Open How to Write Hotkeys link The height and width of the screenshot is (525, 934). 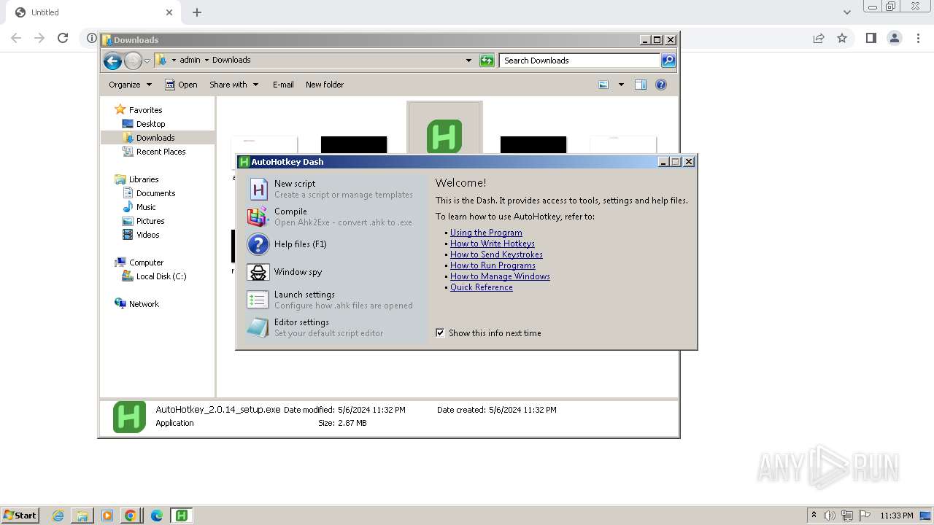click(x=493, y=244)
